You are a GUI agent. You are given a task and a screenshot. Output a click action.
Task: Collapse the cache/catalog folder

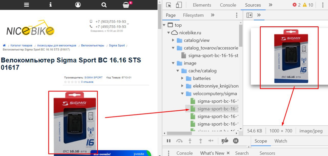(x=178, y=71)
